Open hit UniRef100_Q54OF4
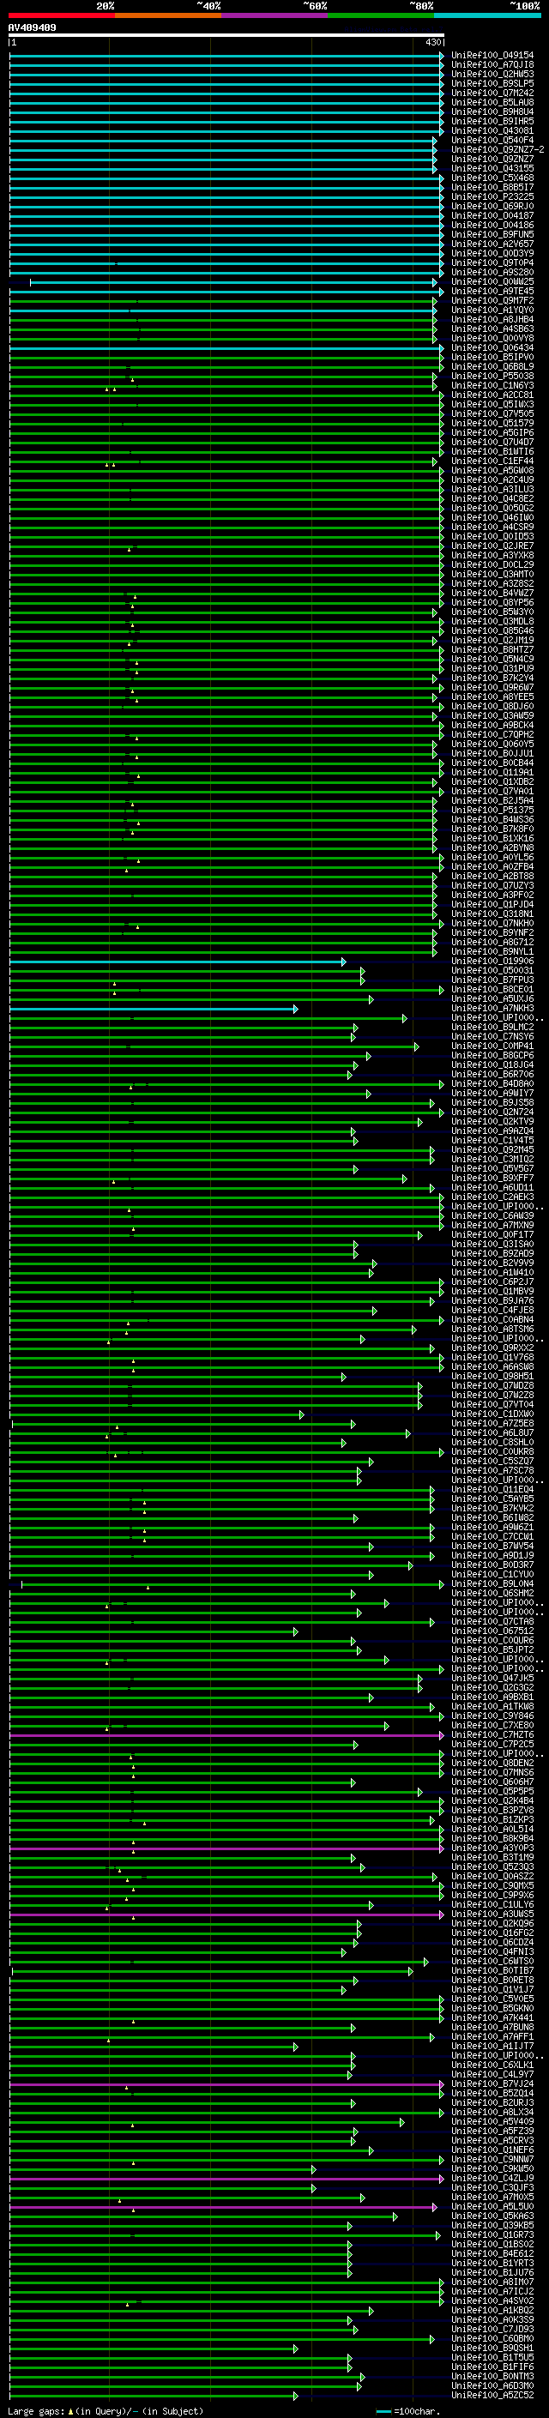 pos(492,140)
